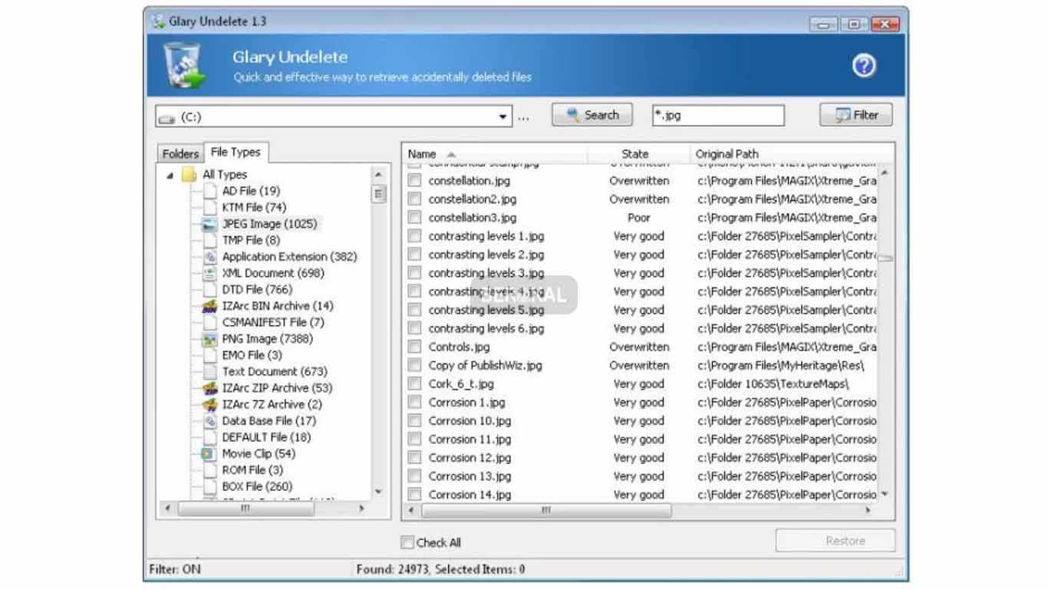Image resolution: width=1048 pixels, height=589 pixels.
Task: Click the ROM File type icon
Action: [209, 470]
